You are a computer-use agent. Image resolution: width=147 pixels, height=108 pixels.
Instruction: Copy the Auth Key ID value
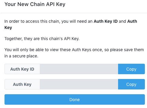pyautogui.click(x=131, y=69)
